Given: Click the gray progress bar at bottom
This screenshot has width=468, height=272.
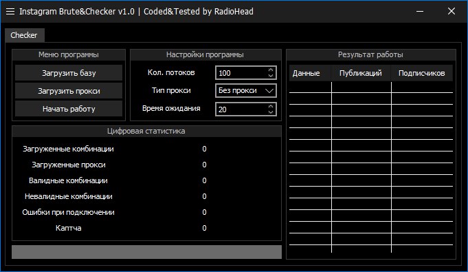Looking at the screenshot, I should click(146, 252).
